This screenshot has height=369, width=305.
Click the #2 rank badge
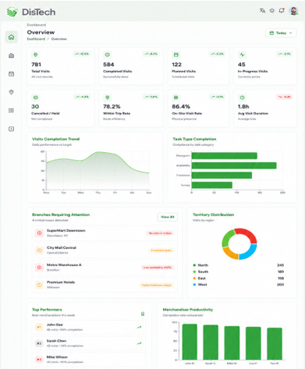point(39,343)
